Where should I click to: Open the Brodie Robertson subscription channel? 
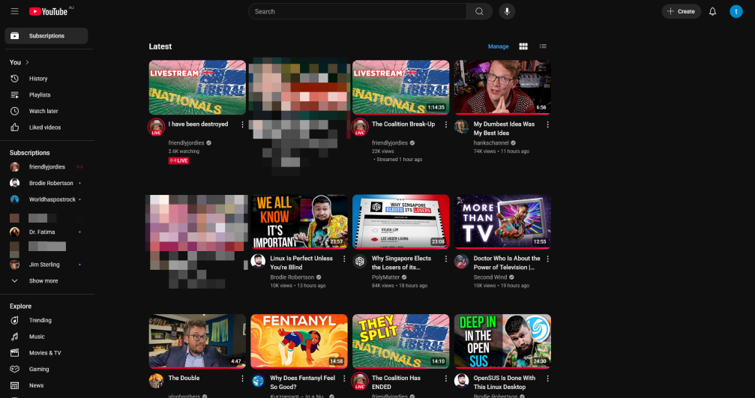pos(46,183)
